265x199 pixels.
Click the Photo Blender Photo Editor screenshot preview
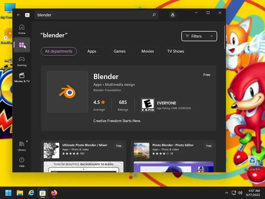pyautogui.click(x=174, y=167)
